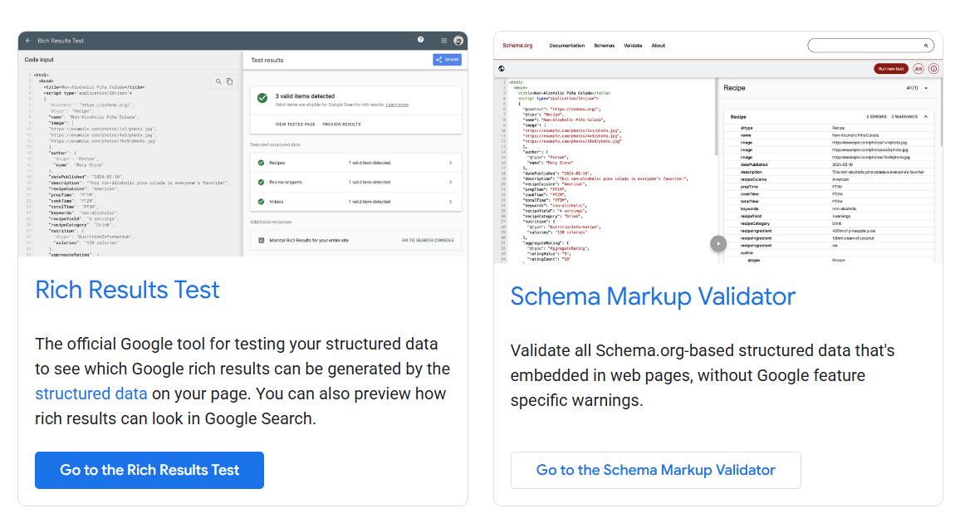The image size is (960, 528).
Task: Click the globe icon below the validator toolbar
Action: (500, 67)
